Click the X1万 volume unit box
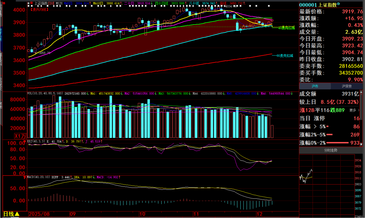 coord(21,136)
